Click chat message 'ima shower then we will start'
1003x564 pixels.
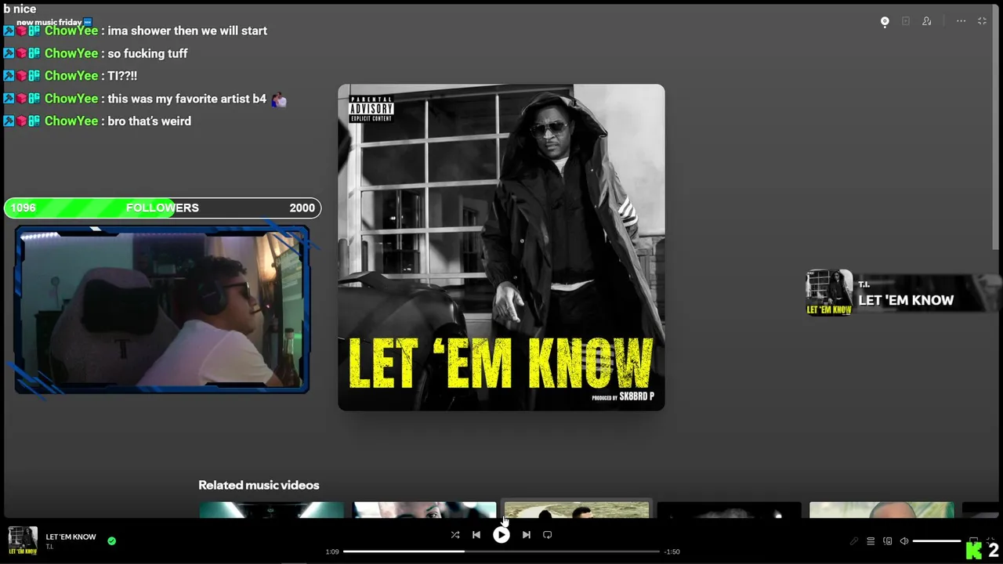point(187,31)
